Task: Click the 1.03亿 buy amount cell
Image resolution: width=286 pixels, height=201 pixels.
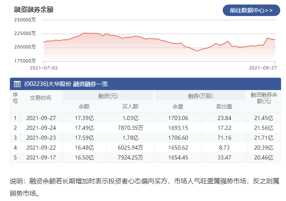Action: tap(130, 118)
